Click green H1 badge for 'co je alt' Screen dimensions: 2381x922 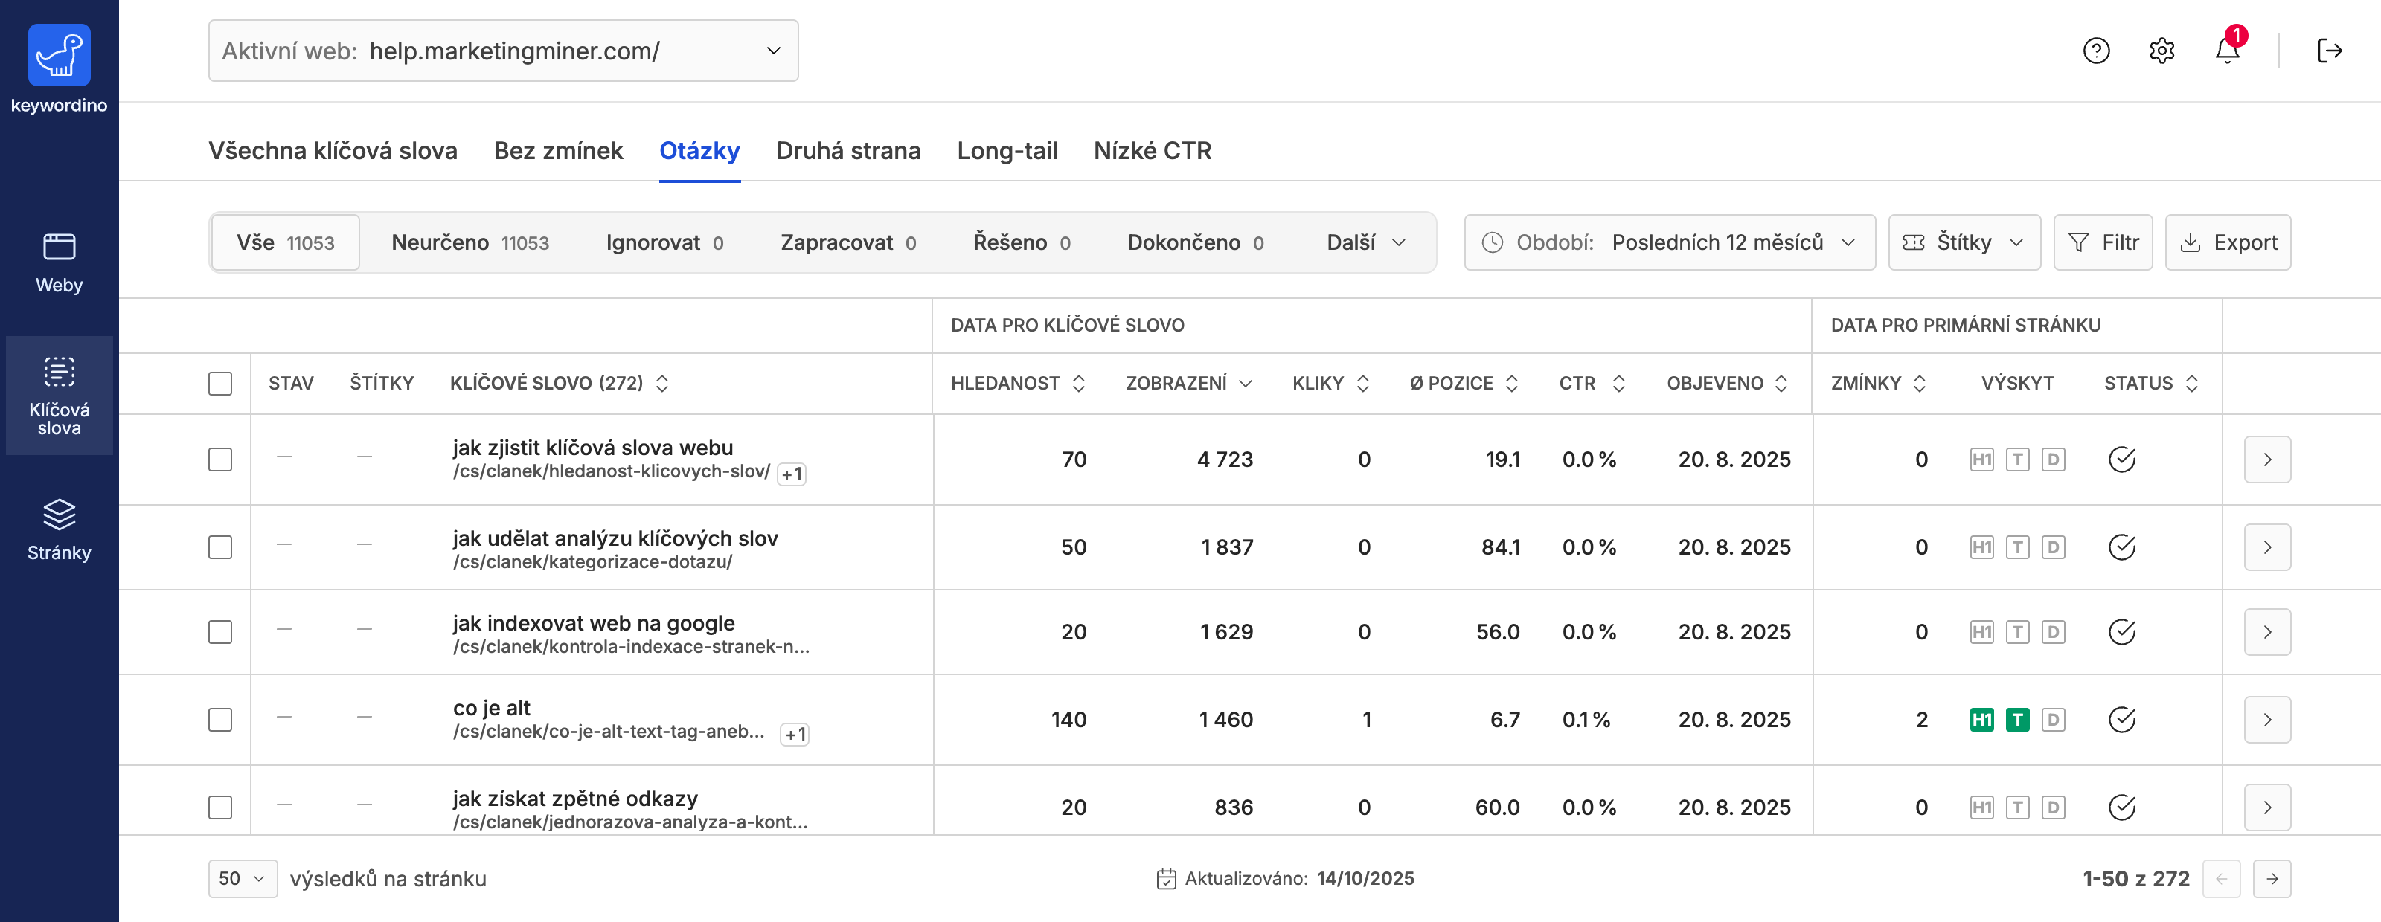pos(1981,720)
